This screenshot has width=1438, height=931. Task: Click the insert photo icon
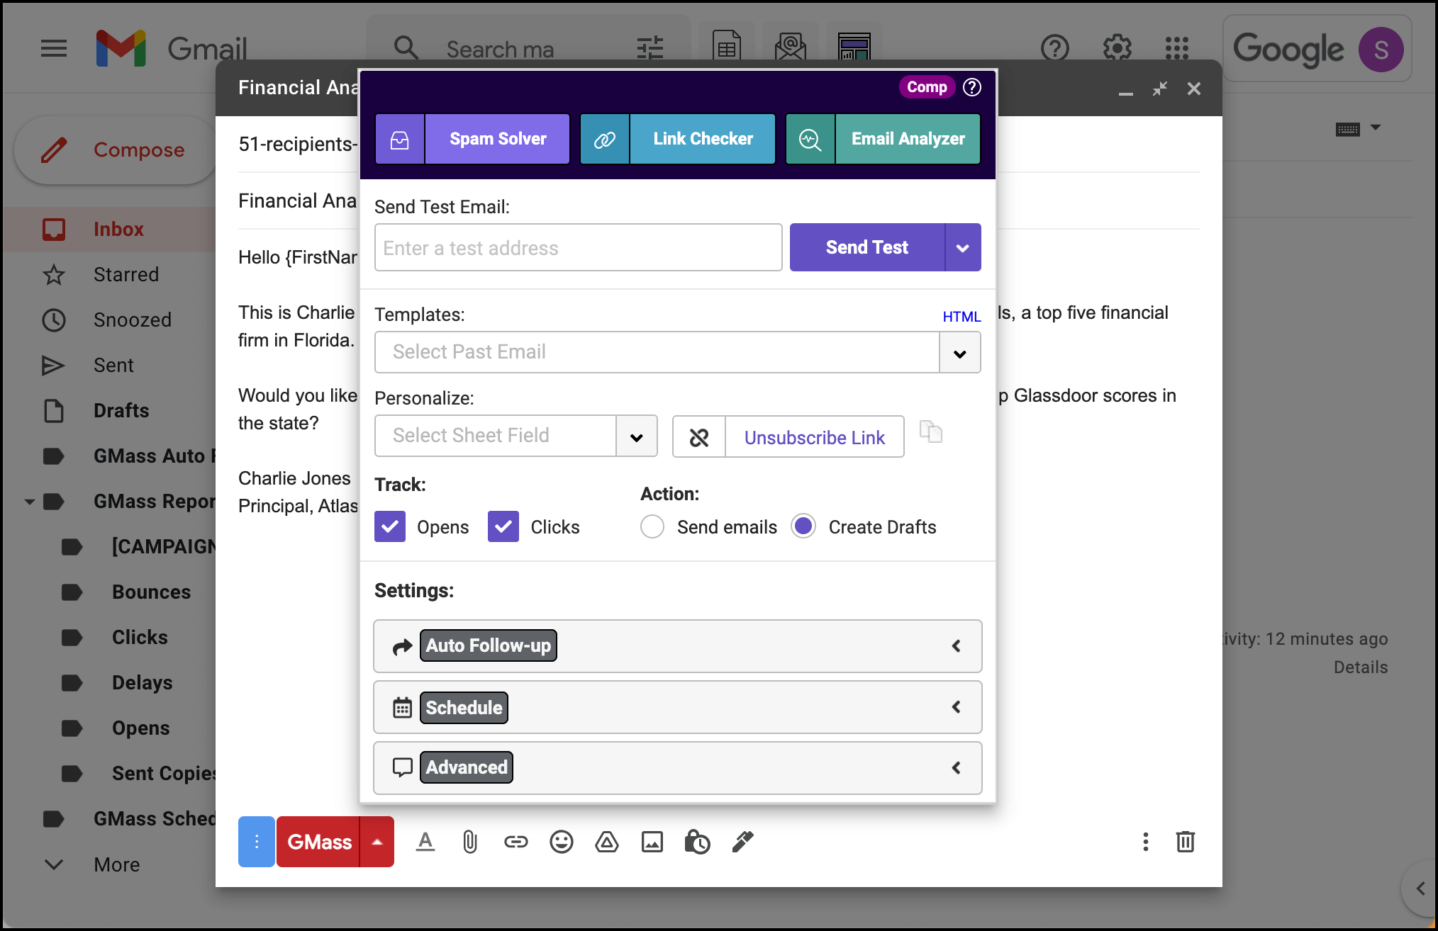click(x=652, y=842)
